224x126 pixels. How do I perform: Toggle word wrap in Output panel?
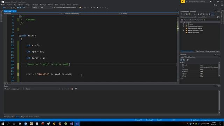(76, 89)
